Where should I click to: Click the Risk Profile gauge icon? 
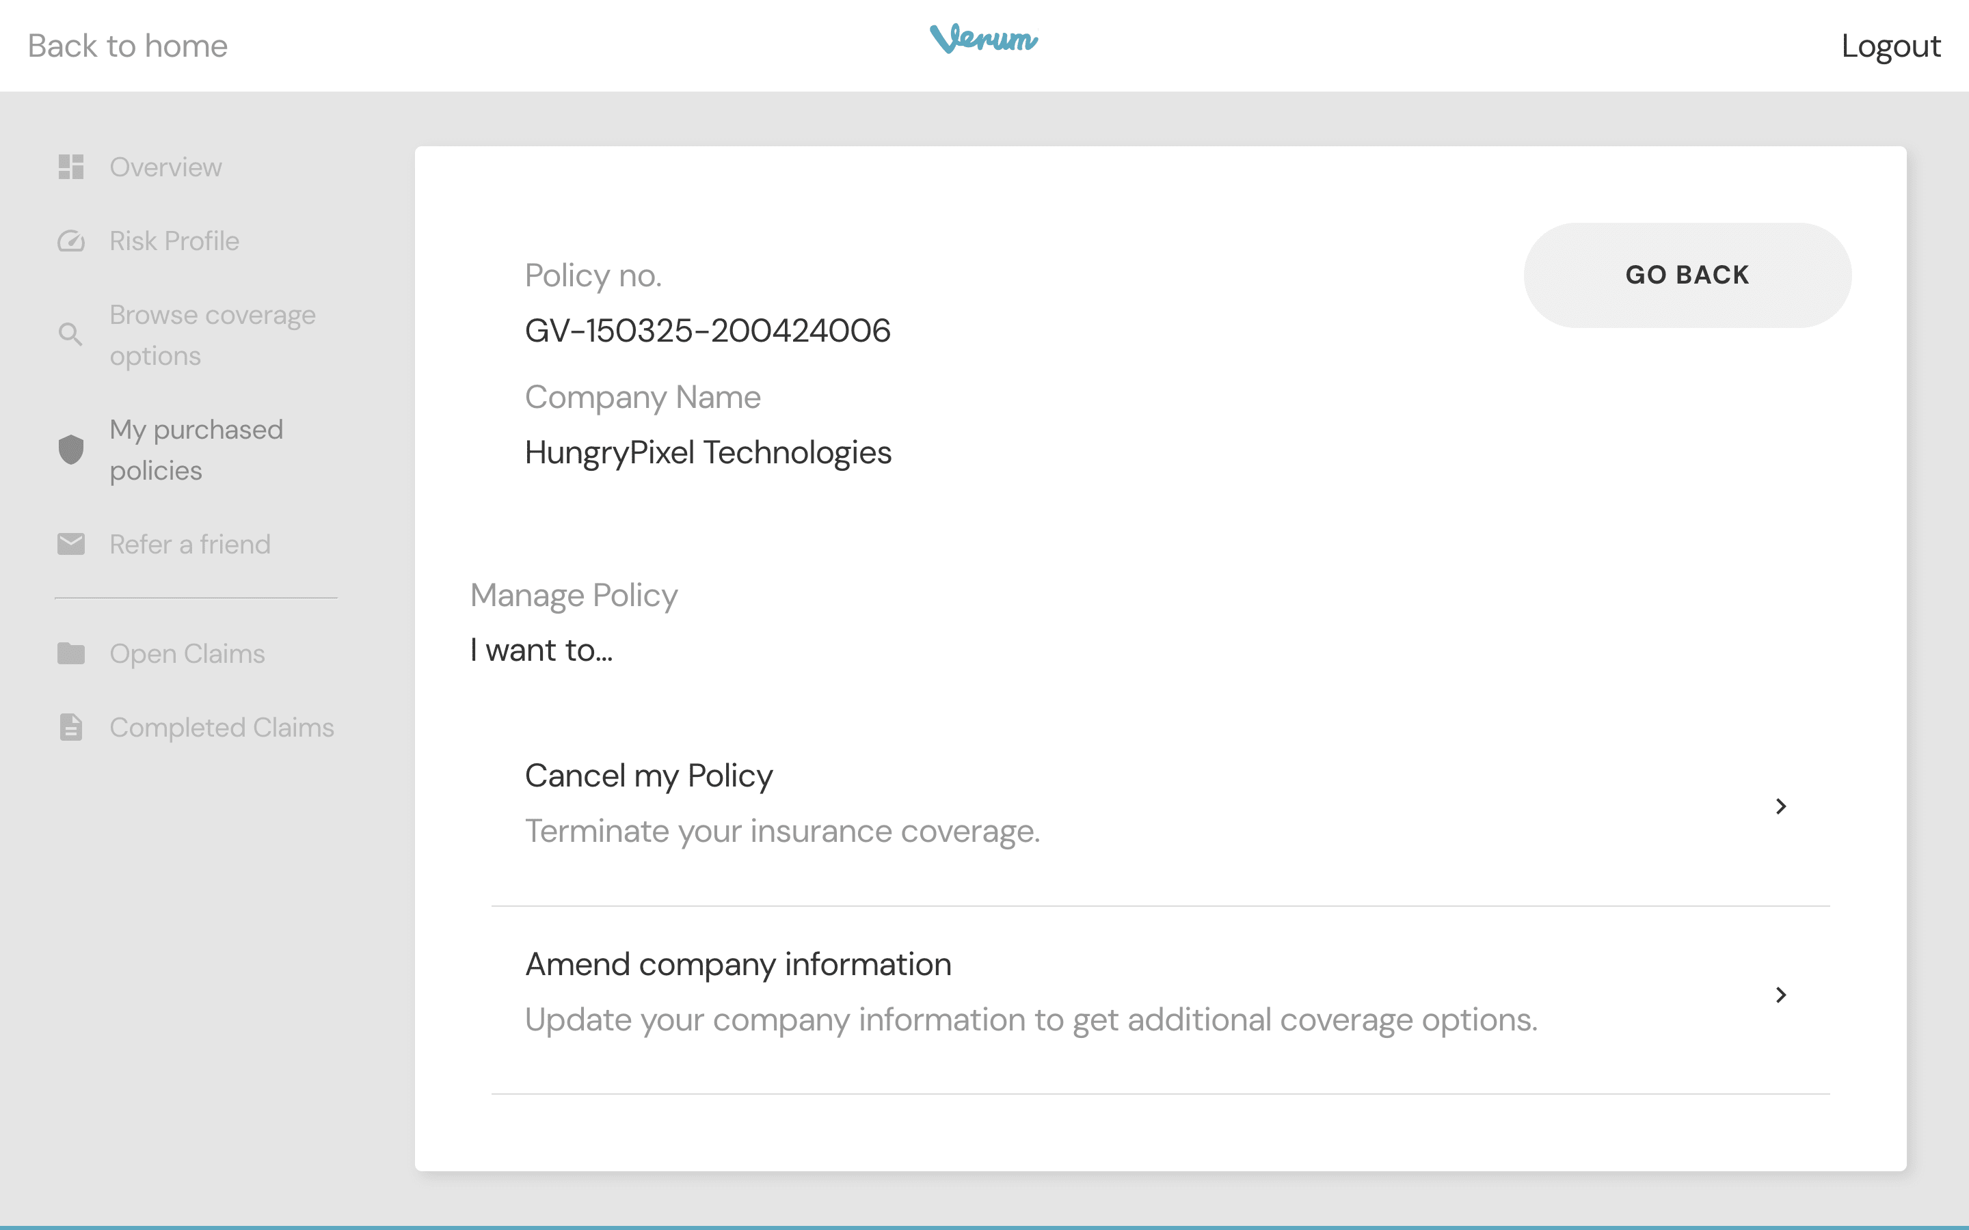point(71,241)
